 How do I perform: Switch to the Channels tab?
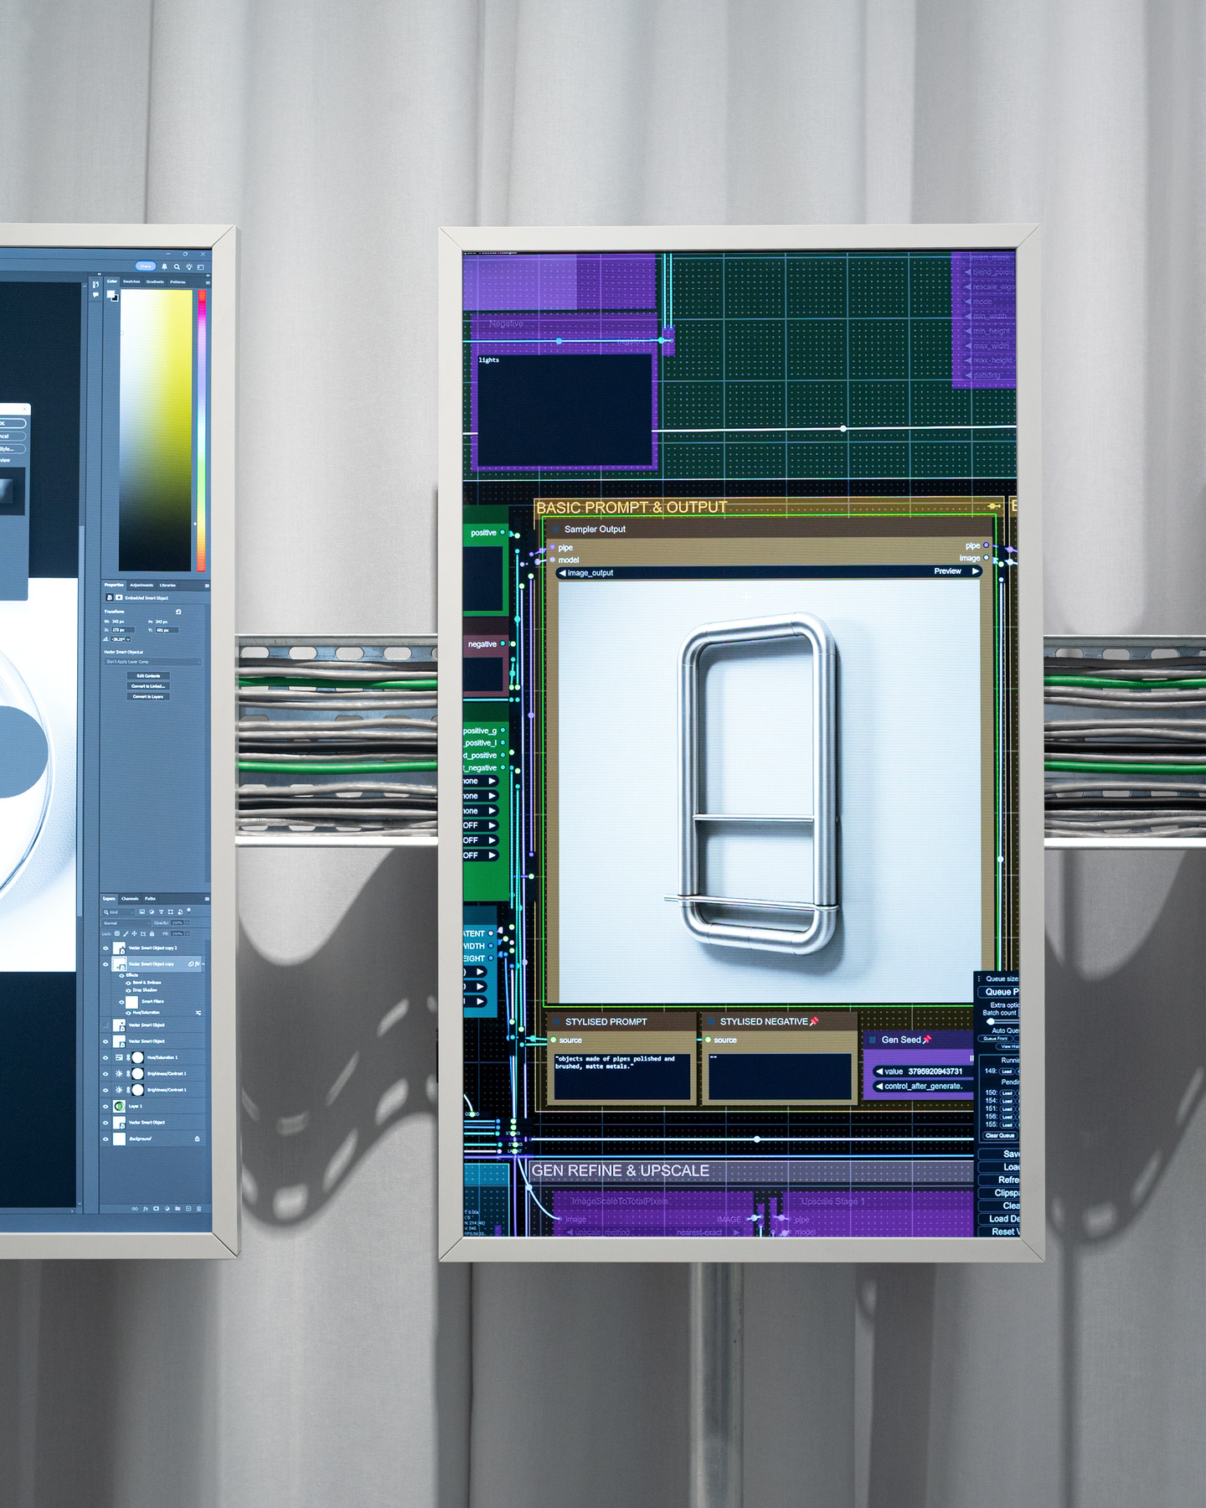click(x=130, y=899)
